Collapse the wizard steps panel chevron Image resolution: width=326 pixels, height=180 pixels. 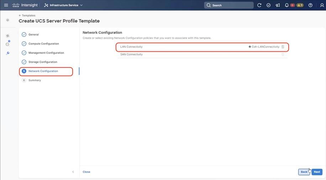[x=73, y=172]
